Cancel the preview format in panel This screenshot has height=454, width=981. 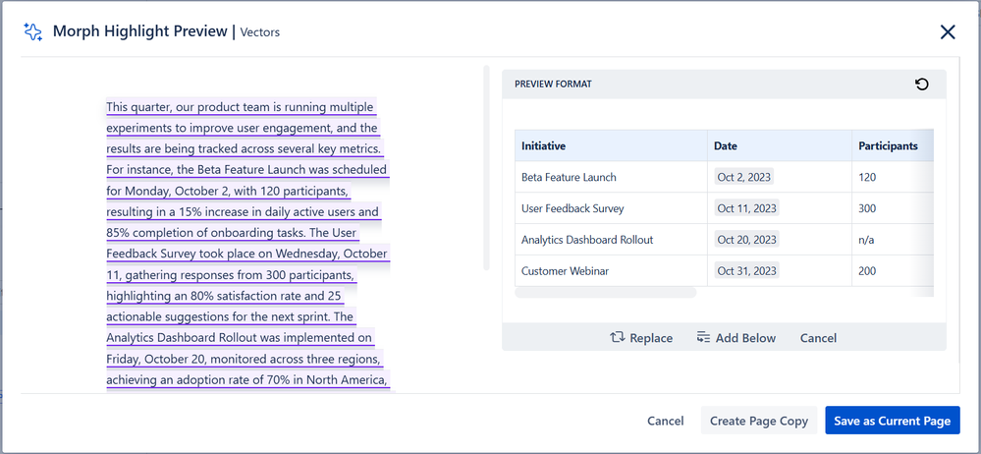coord(818,338)
